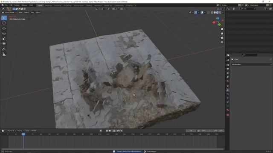Toggle the X-ray display button
The width and height of the screenshot is (273, 153).
209,12
